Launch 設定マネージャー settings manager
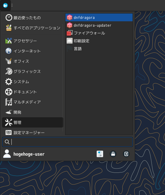The height and width of the screenshot is (195, 165). coord(33,133)
